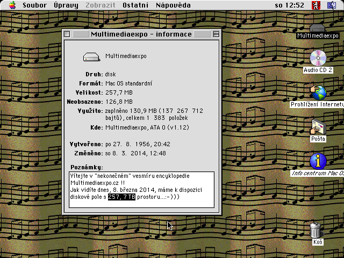This screenshot has width=344, height=258.
Task: Open the Úpravy menu
Action: 66,5
